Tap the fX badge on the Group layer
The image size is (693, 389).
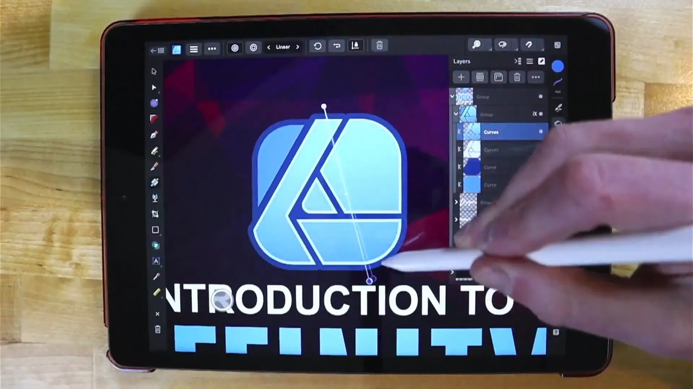(x=535, y=114)
